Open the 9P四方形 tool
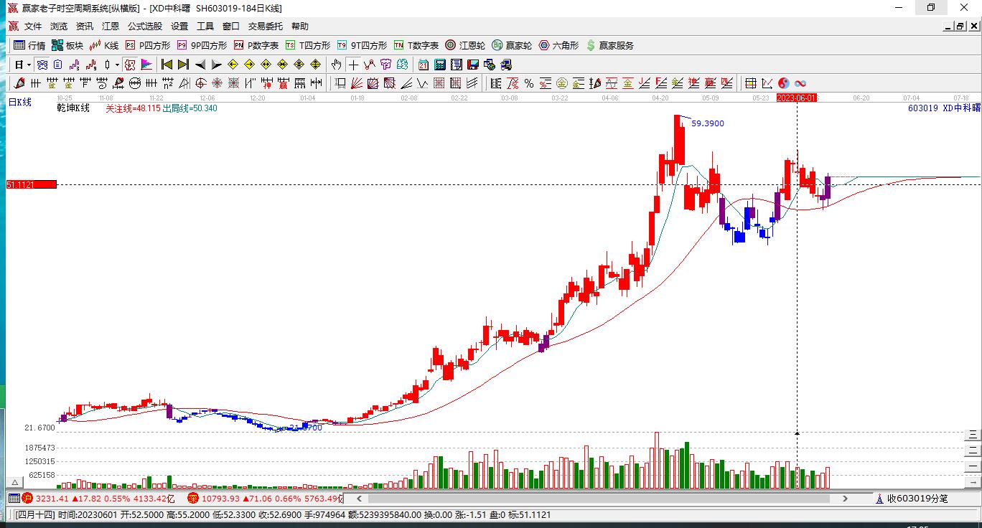Viewport: 982px width, 528px height. point(202,45)
